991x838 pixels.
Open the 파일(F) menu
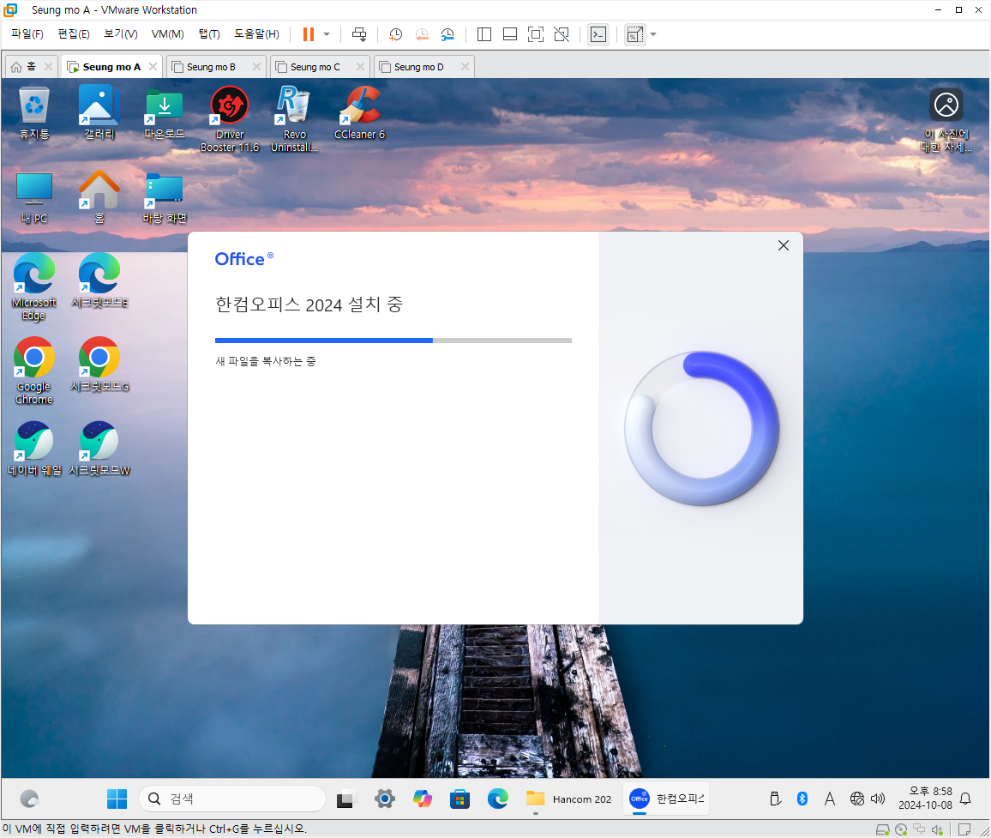[27, 34]
